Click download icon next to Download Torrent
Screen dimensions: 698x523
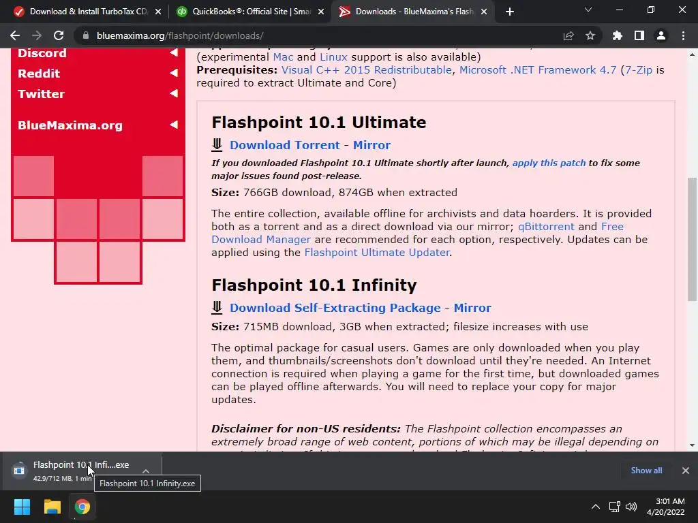(217, 144)
